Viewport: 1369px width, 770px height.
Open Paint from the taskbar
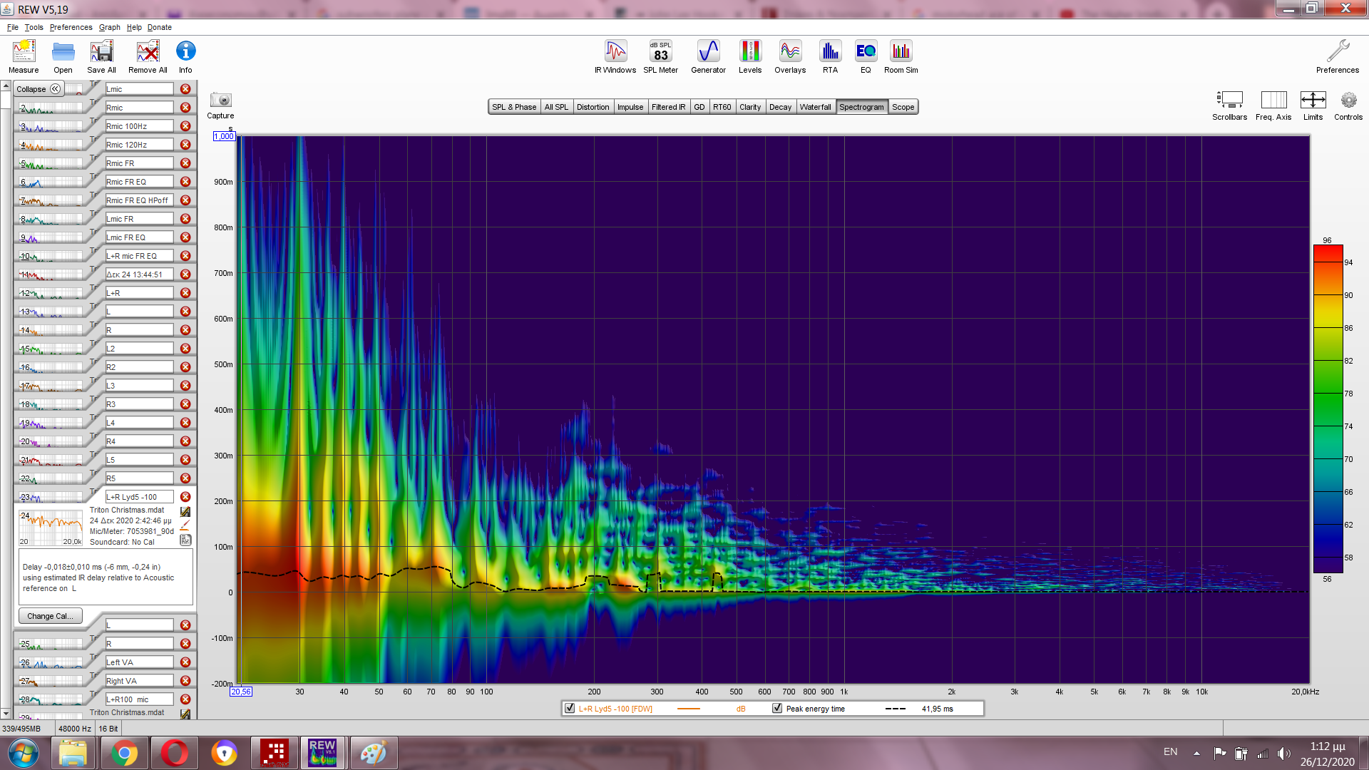(x=374, y=753)
